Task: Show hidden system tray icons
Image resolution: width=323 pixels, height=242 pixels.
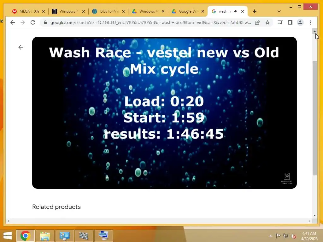Action: [x=270, y=236]
